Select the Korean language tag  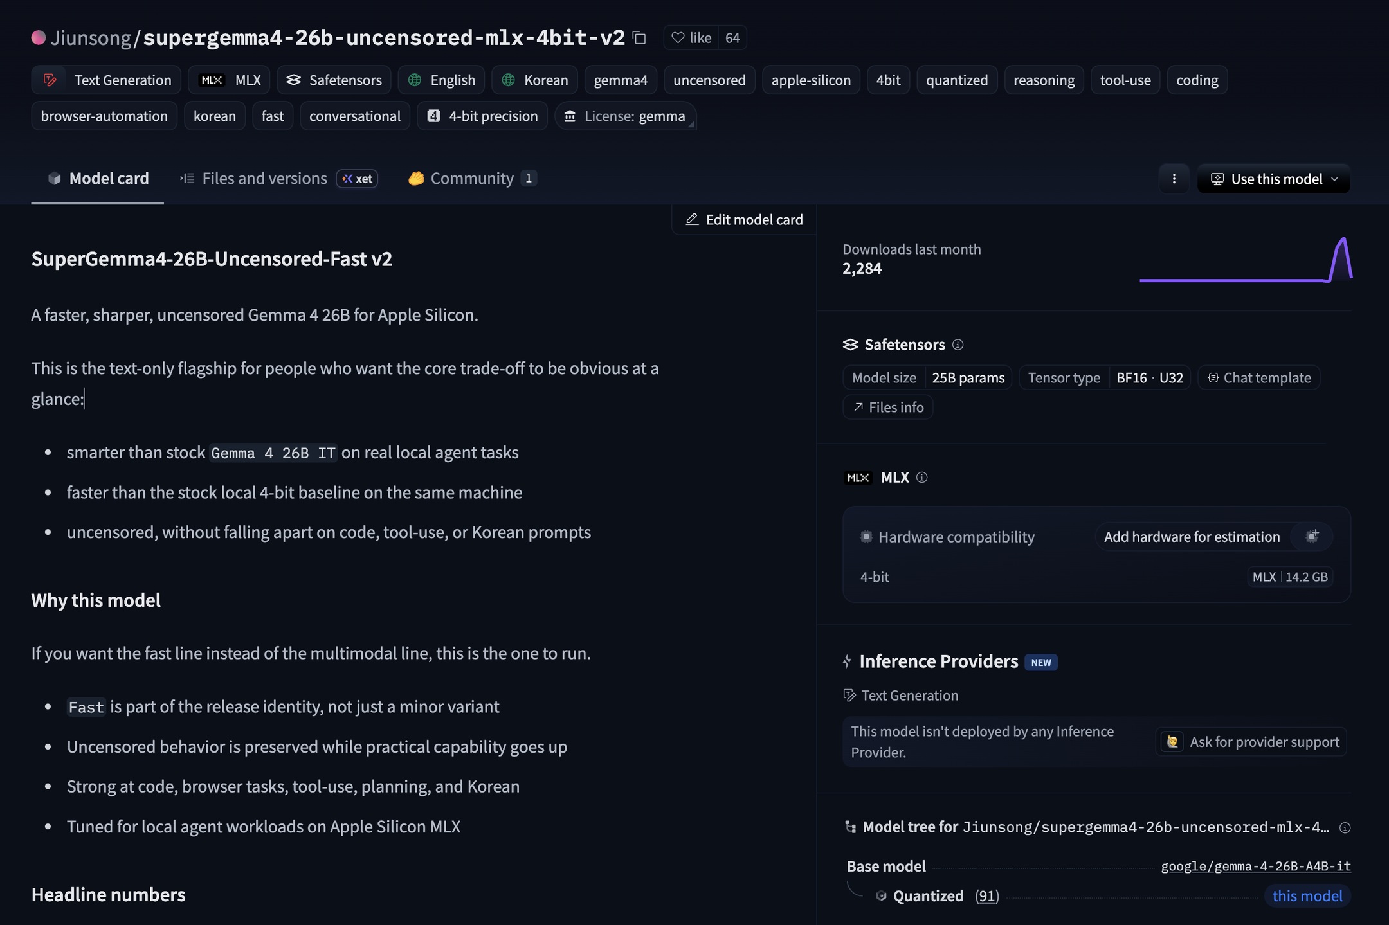[x=534, y=80]
